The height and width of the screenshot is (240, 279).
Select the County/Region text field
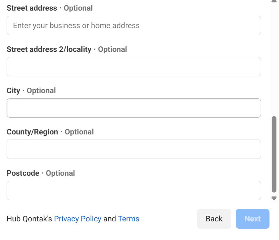click(x=133, y=149)
